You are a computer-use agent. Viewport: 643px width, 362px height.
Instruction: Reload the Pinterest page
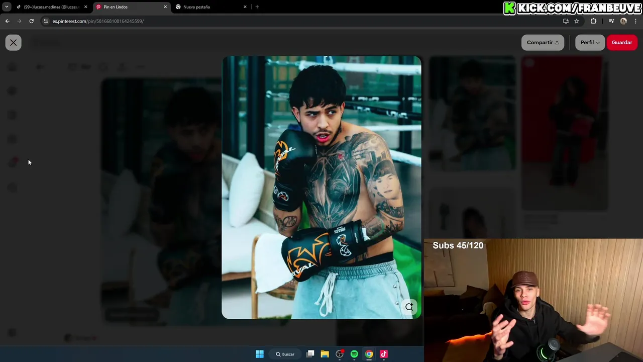pos(31,21)
